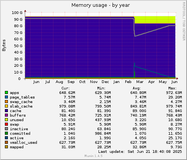
Task: Click the dark green committed legend swatch
Action: pos(6,133)
